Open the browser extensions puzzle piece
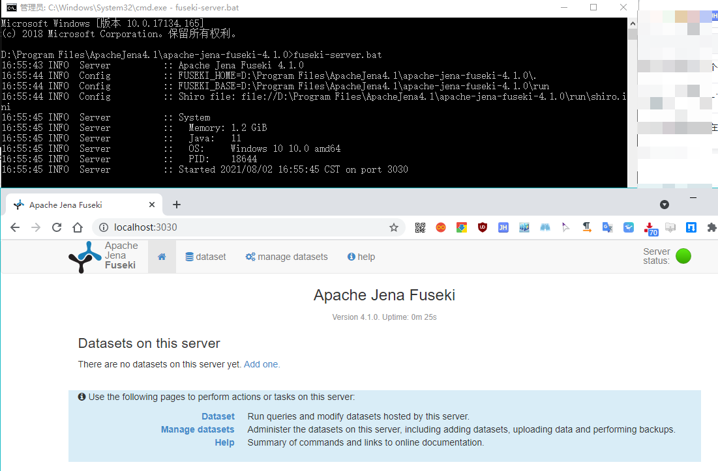The width and height of the screenshot is (718, 471). coord(711,227)
